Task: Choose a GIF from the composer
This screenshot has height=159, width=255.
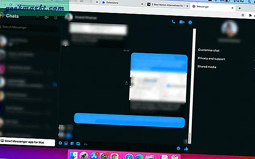Action: pyautogui.click(x=78, y=144)
